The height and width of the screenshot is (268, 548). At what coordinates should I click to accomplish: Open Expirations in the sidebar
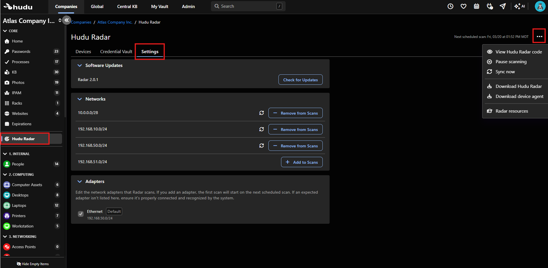click(32, 124)
